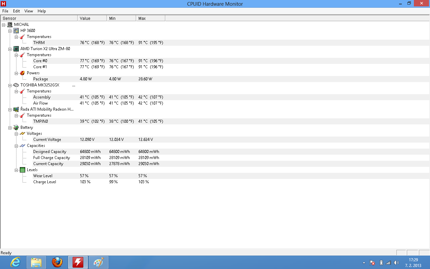Open the taskbar clock and date

(413, 263)
